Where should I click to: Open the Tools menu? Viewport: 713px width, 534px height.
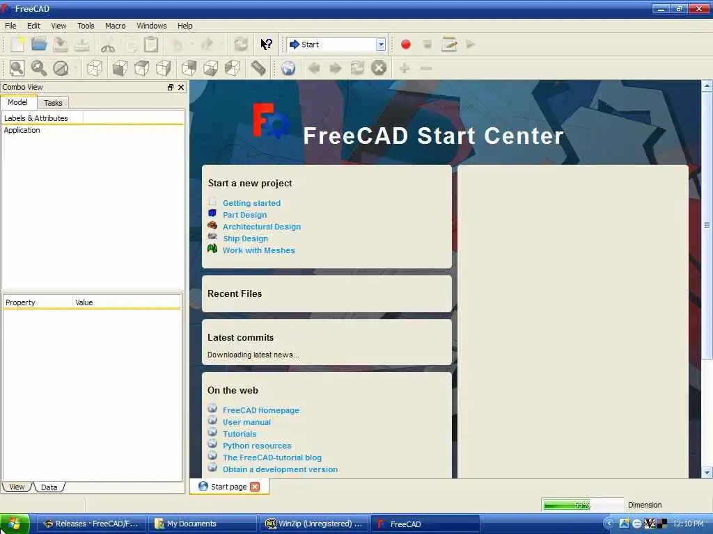[86, 26]
